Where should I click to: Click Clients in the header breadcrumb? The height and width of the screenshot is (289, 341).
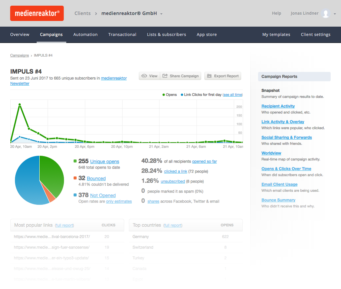click(83, 13)
